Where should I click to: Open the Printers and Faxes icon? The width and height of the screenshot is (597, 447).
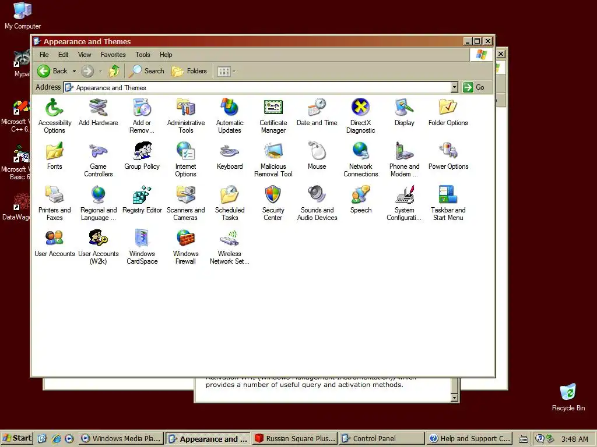click(x=54, y=203)
